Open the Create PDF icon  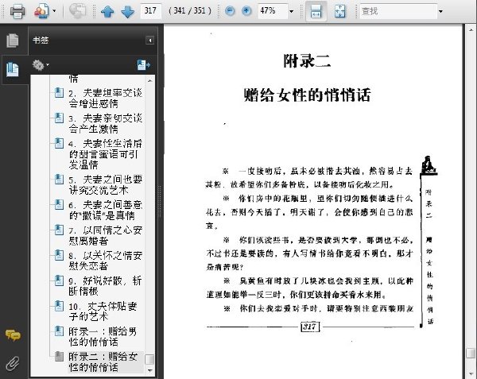(41, 11)
